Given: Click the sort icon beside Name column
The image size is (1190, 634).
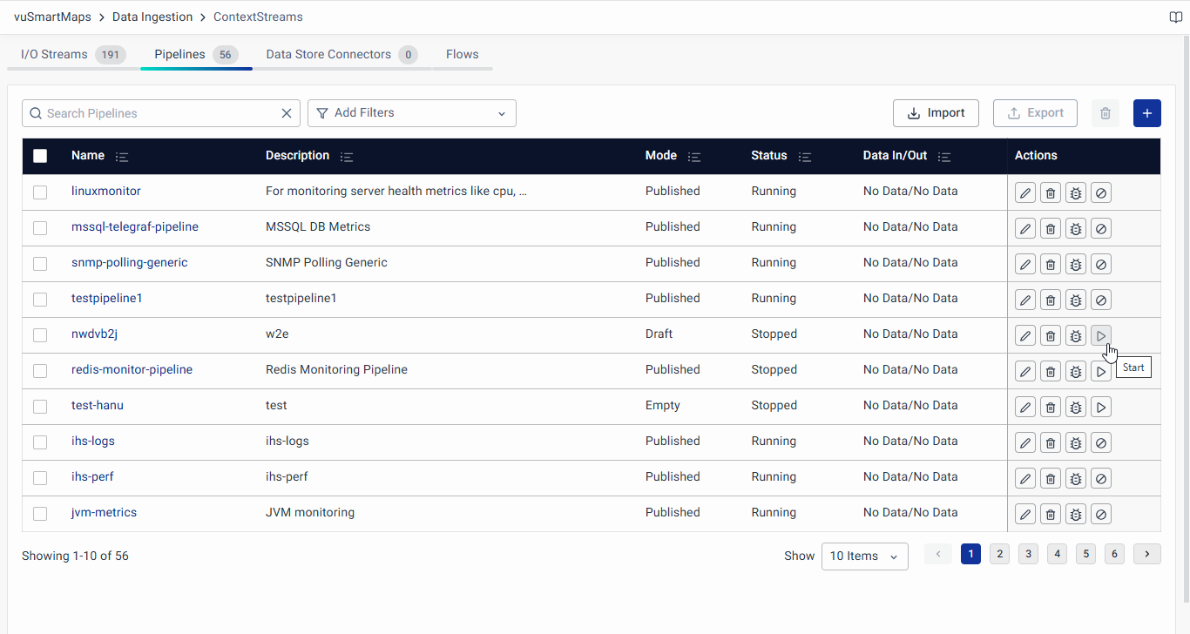Looking at the screenshot, I should pyautogui.click(x=122, y=157).
